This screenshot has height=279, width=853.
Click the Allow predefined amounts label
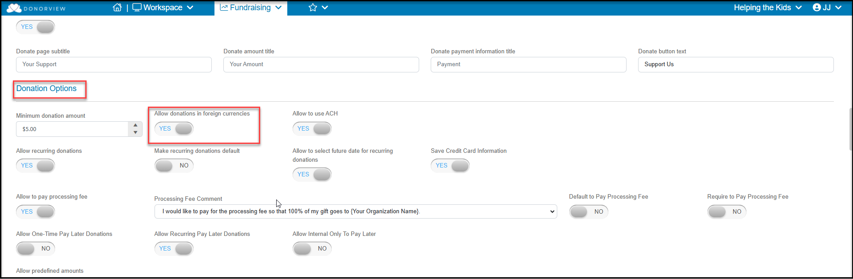(50, 271)
